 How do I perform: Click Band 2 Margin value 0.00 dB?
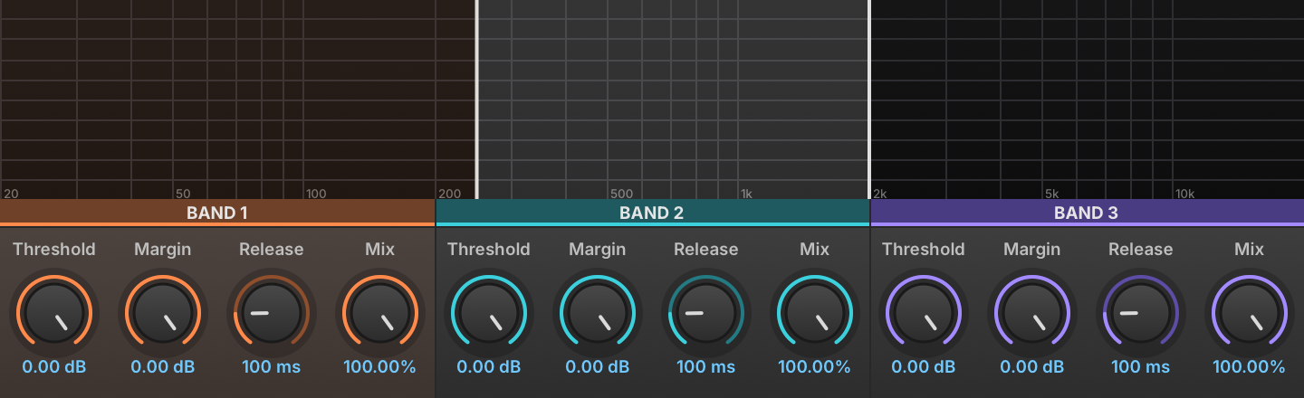click(x=598, y=367)
